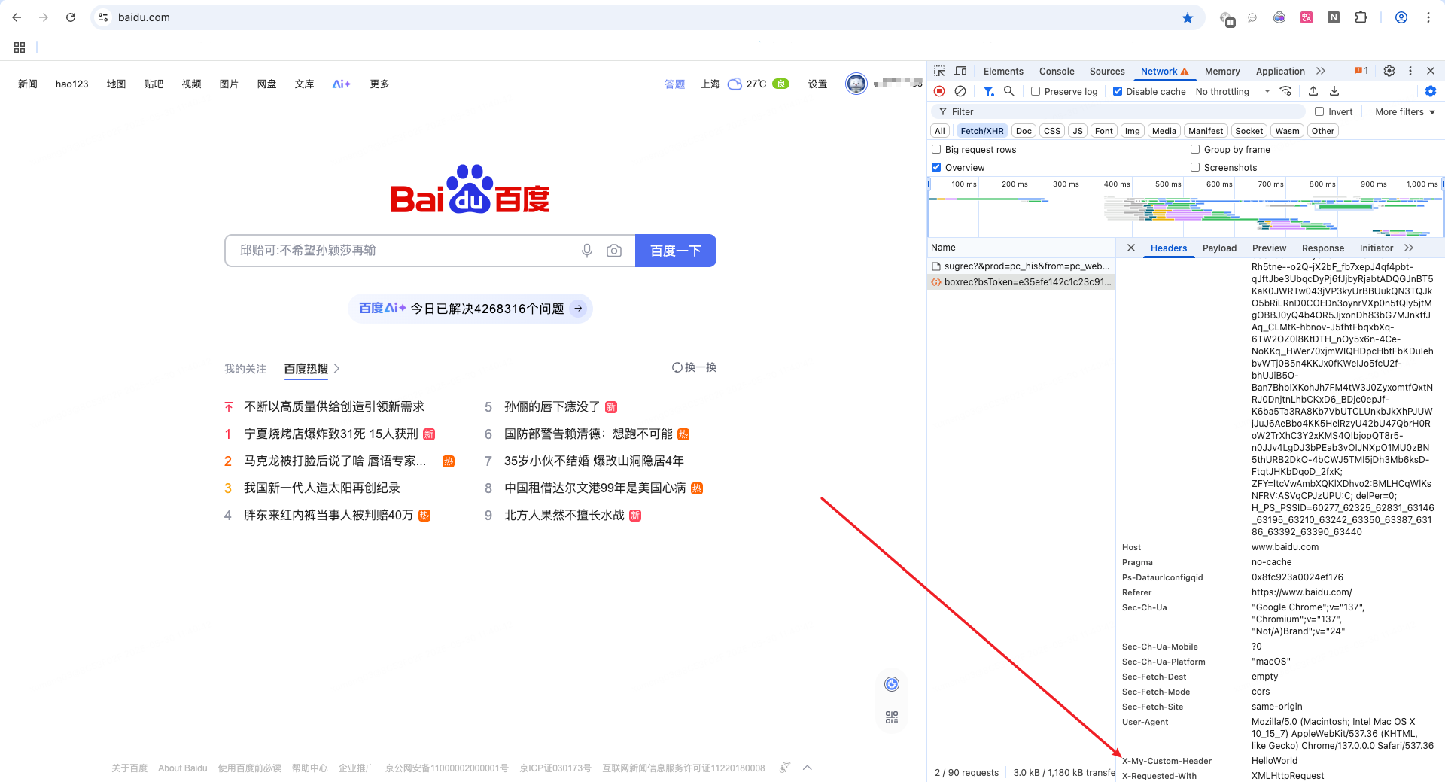Open hot item 孙俪的唇下痣没了
Viewport: 1445px width, 782px height.
552,406
